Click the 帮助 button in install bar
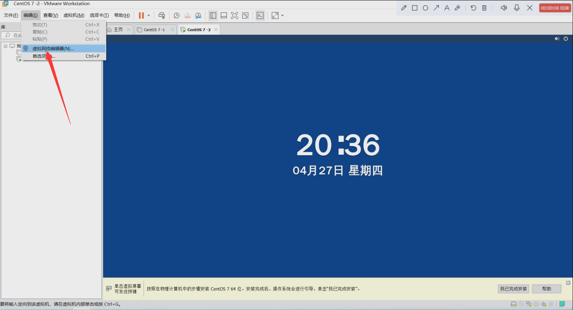Image resolution: width=573 pixels, height=310 pixels. (x=547, y=289)
